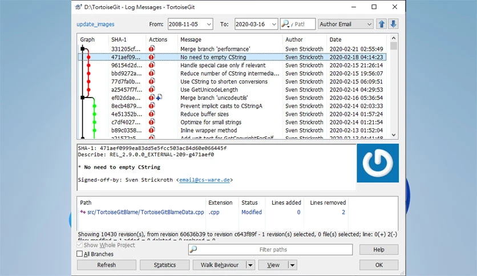Open the email@cs-ware.de link

tap(204, 180)
